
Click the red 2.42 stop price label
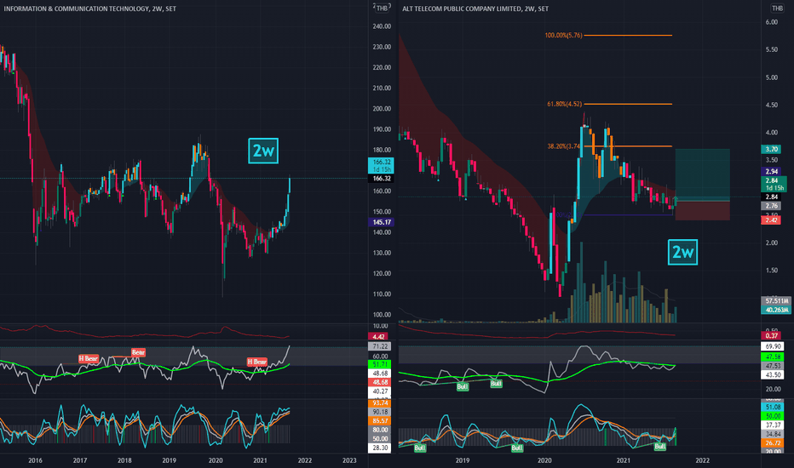coord(771,220)
